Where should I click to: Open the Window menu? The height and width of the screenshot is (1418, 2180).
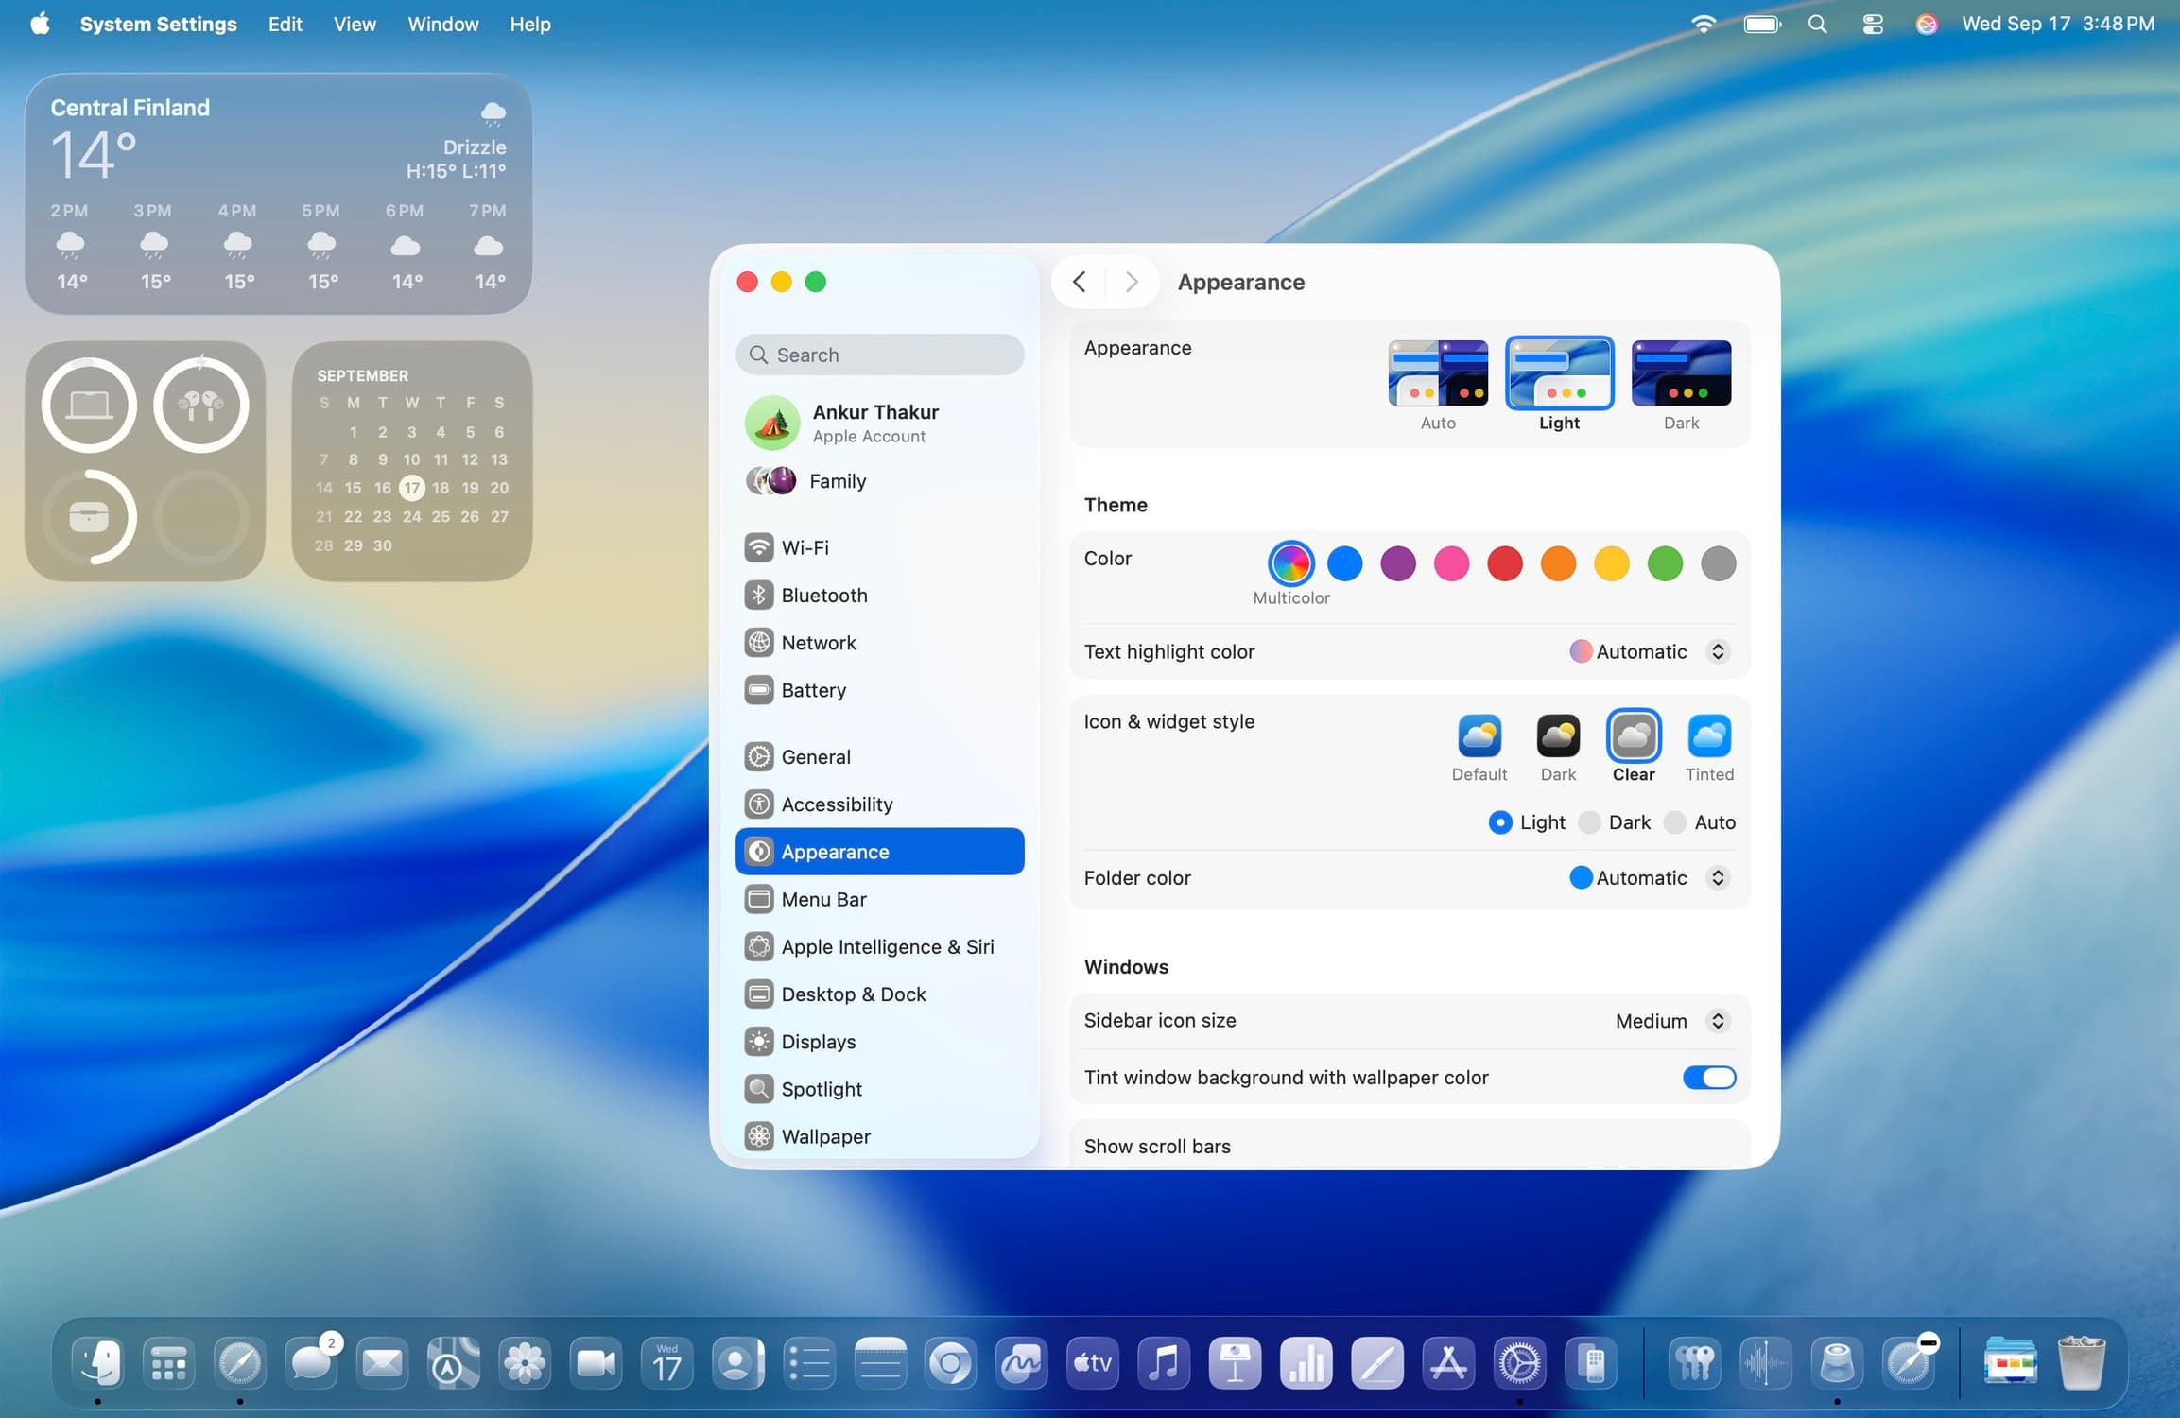[x=442, y=24]
